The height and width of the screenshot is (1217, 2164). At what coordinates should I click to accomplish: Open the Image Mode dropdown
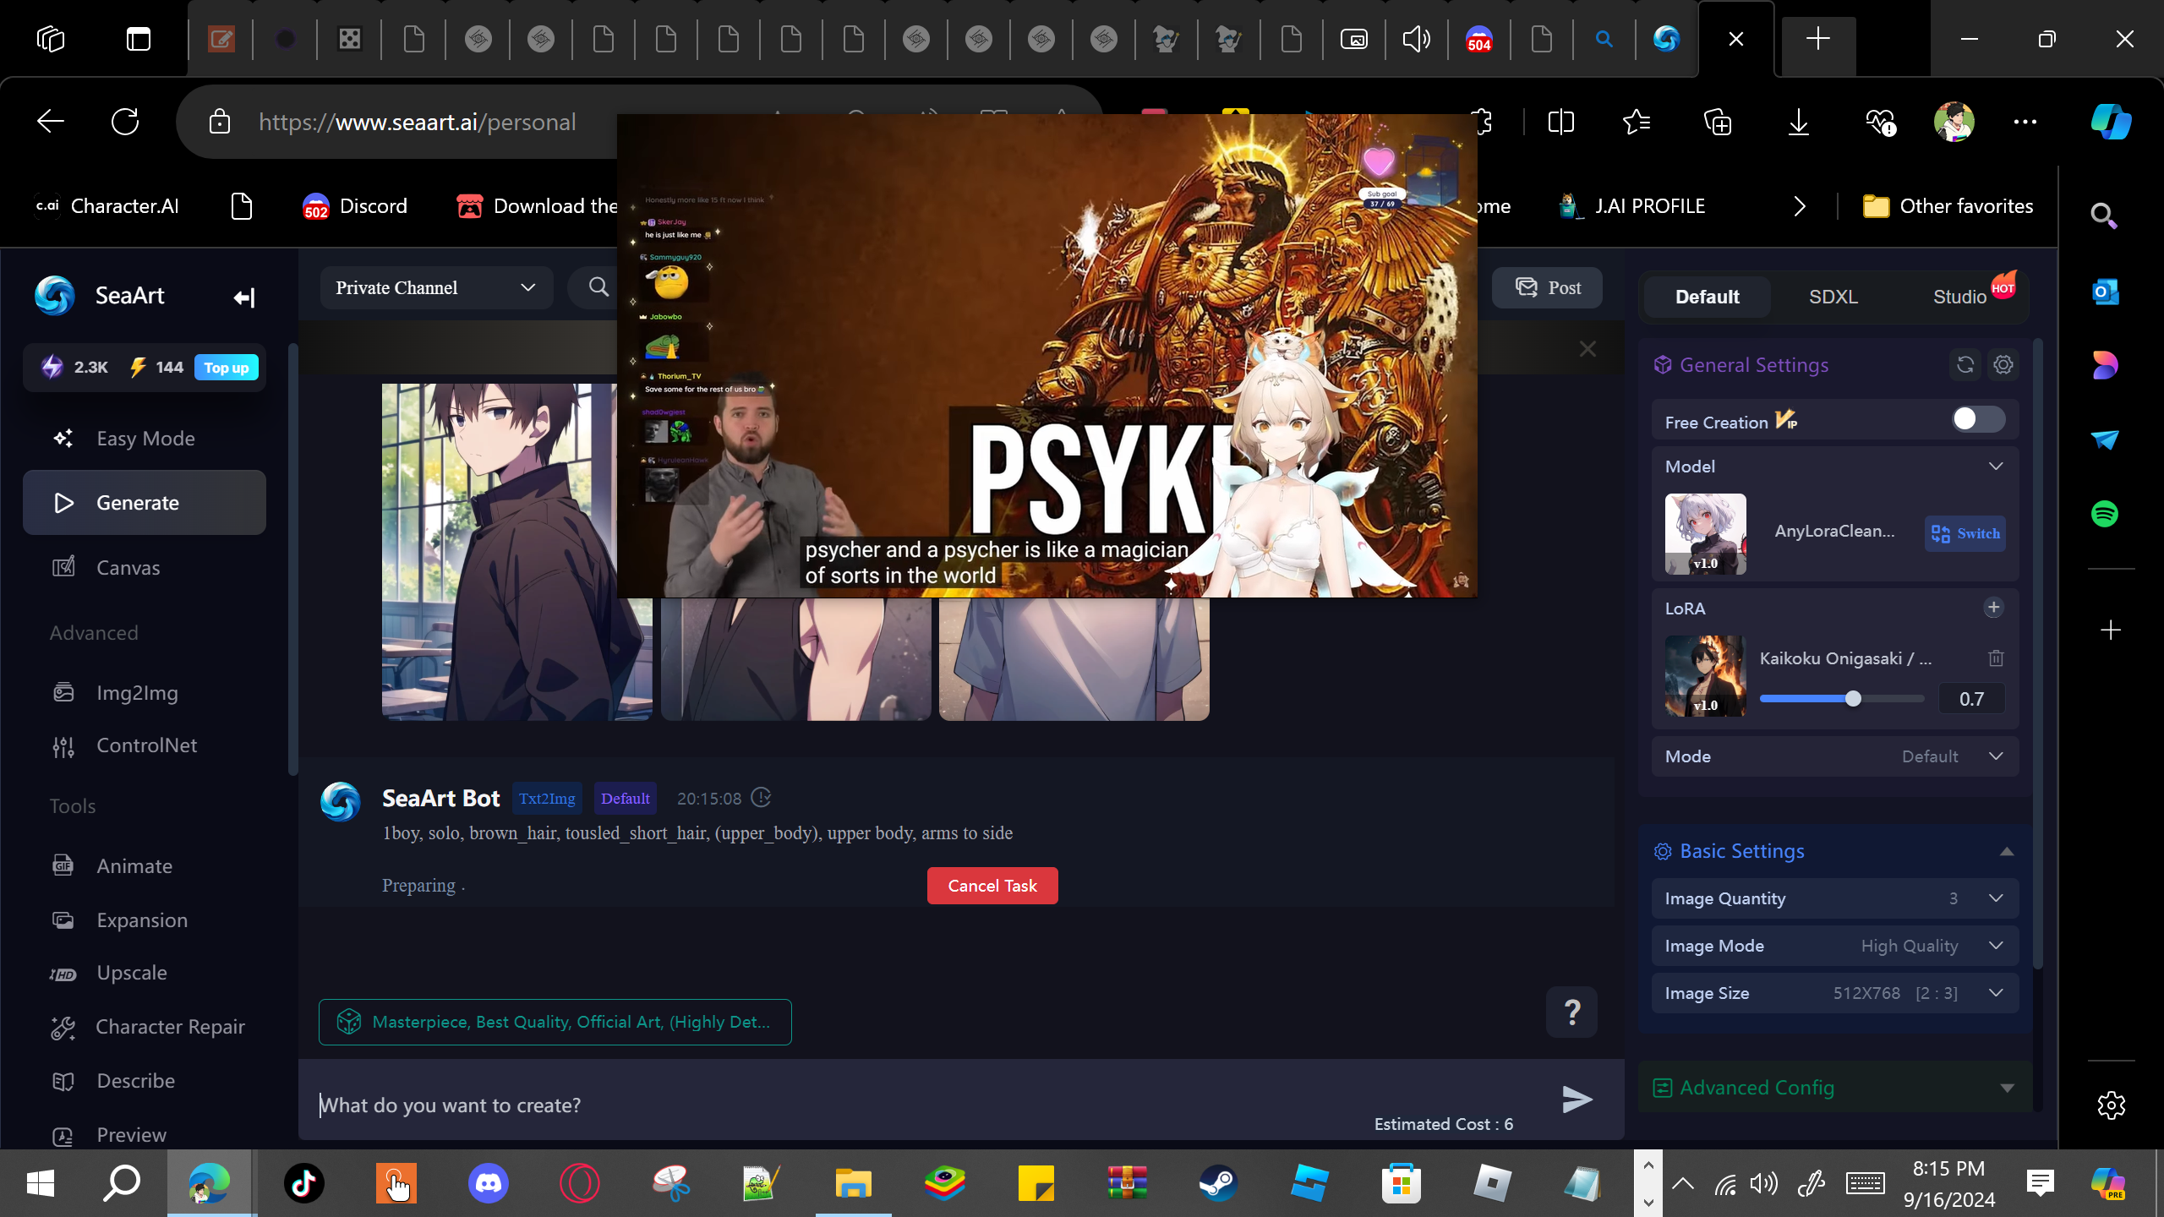(x=1835, y=946)
